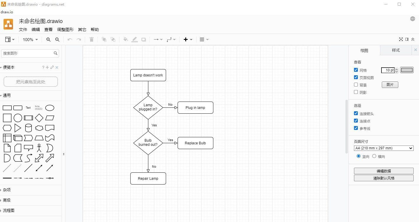
Task: Enable the 阴影 shadow checkbox
Action: point(356,92)
